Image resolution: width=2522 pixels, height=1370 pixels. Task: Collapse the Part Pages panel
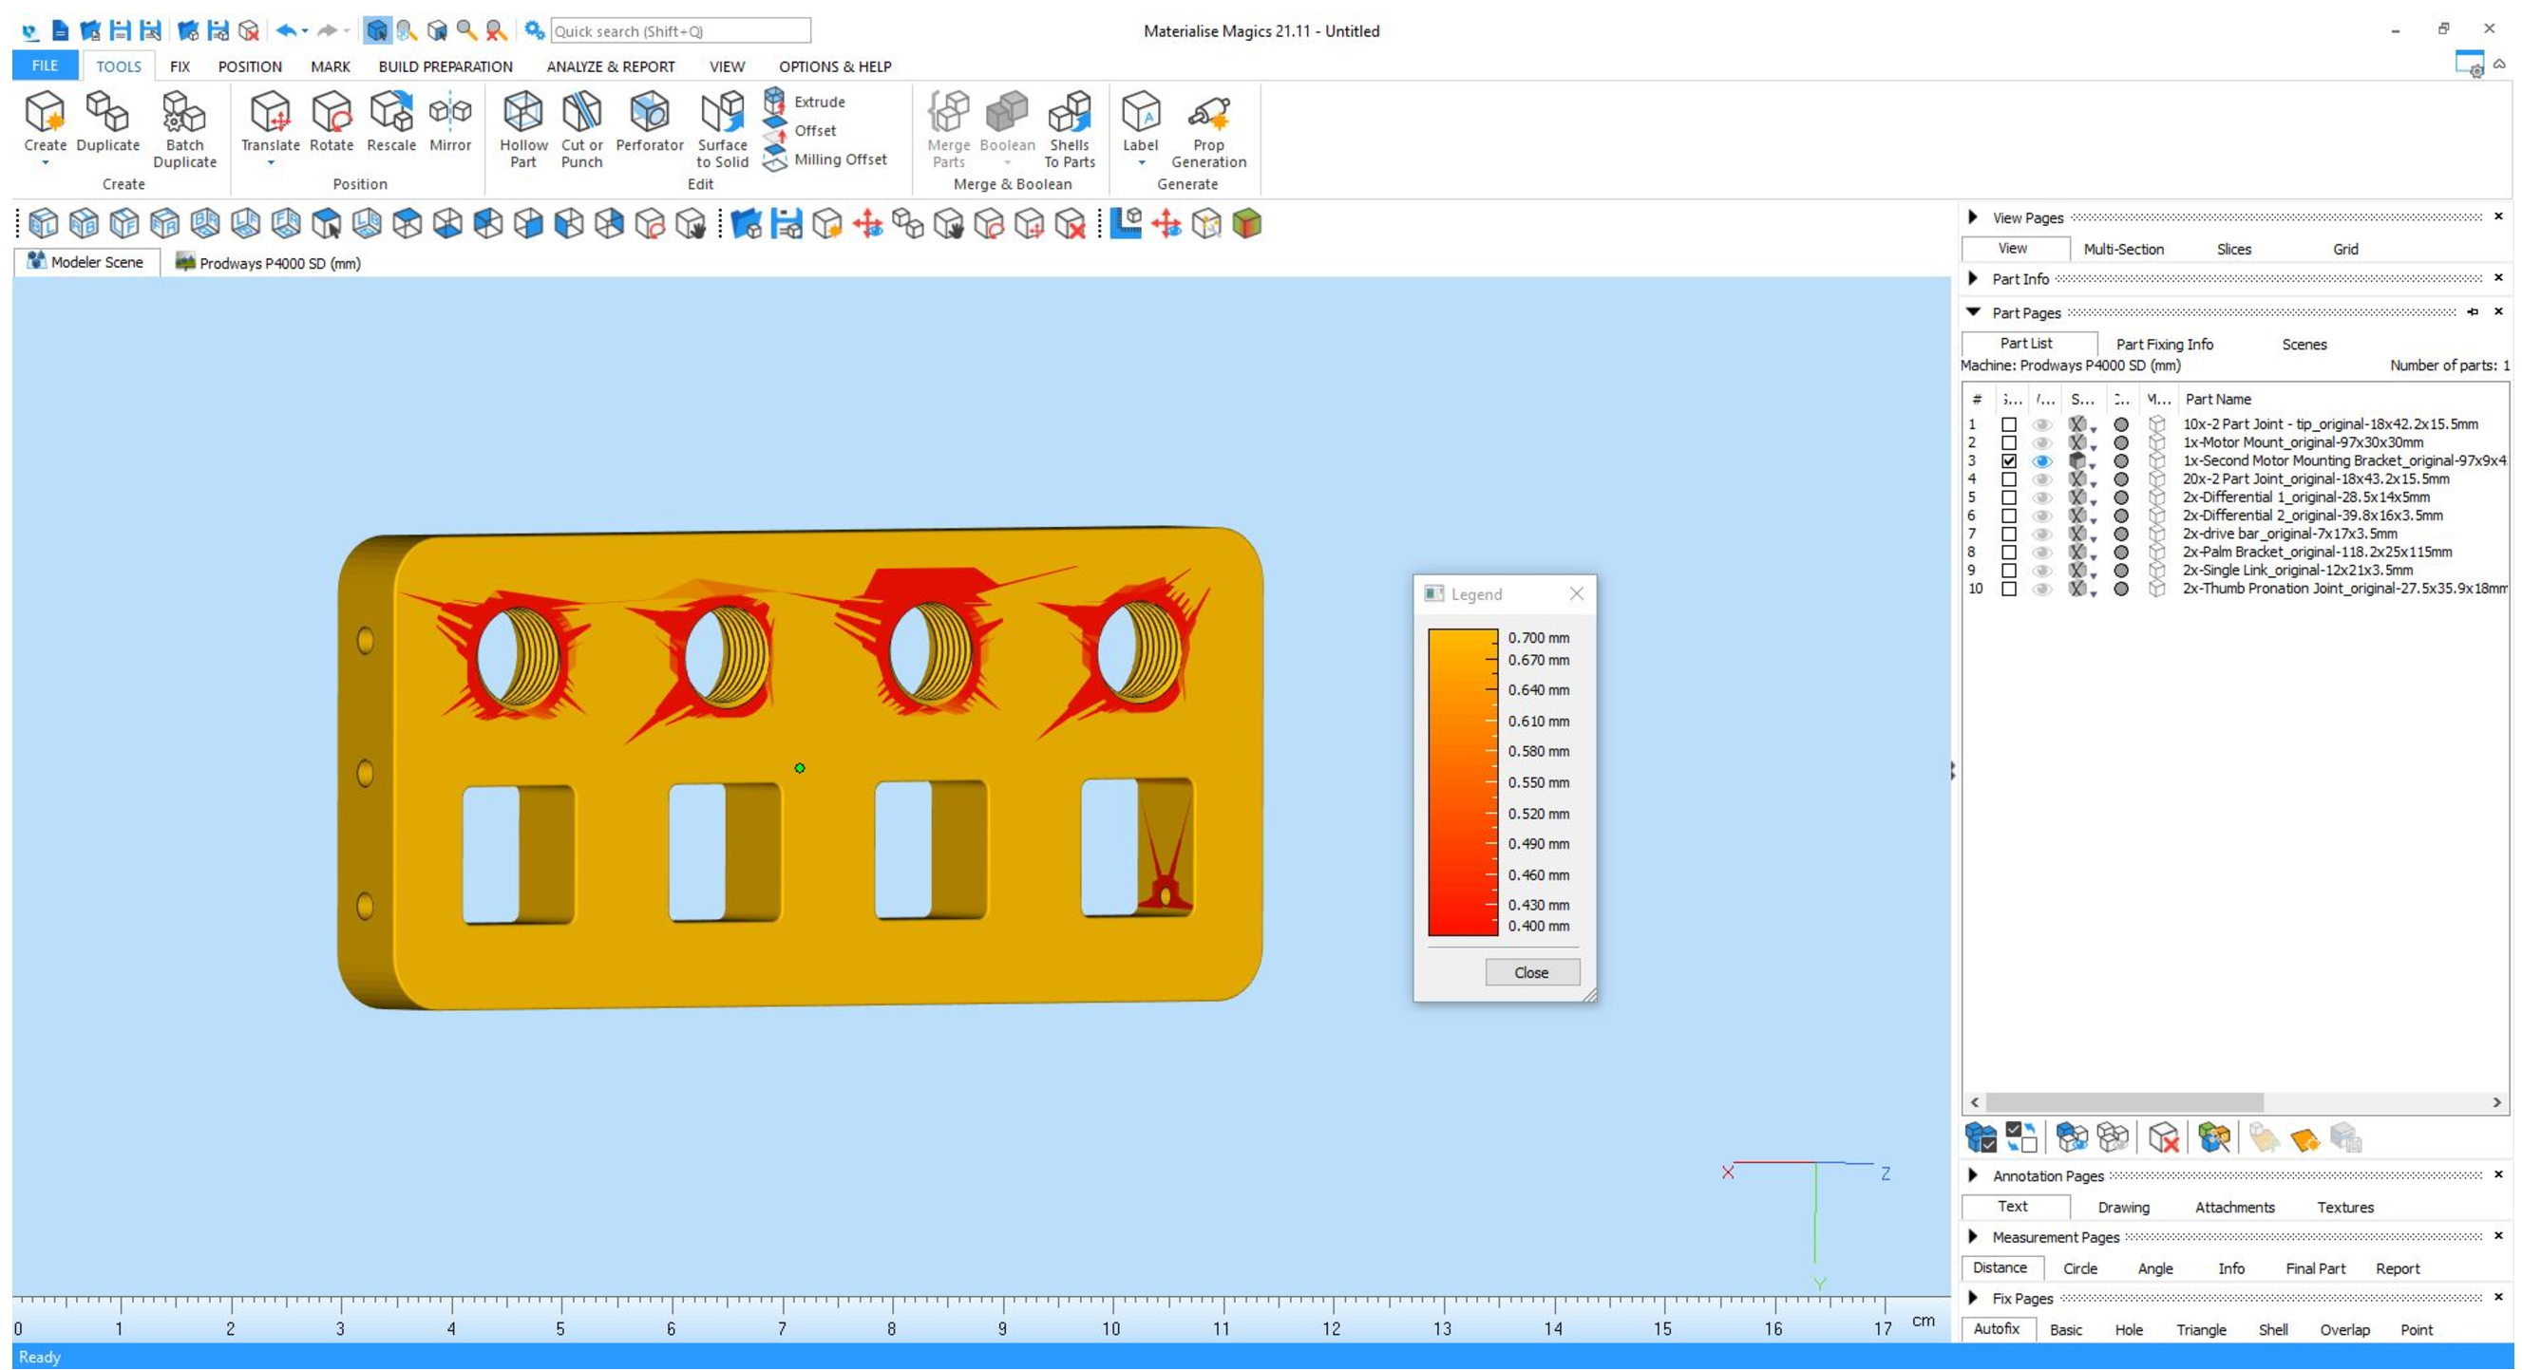click(1974, 313)
